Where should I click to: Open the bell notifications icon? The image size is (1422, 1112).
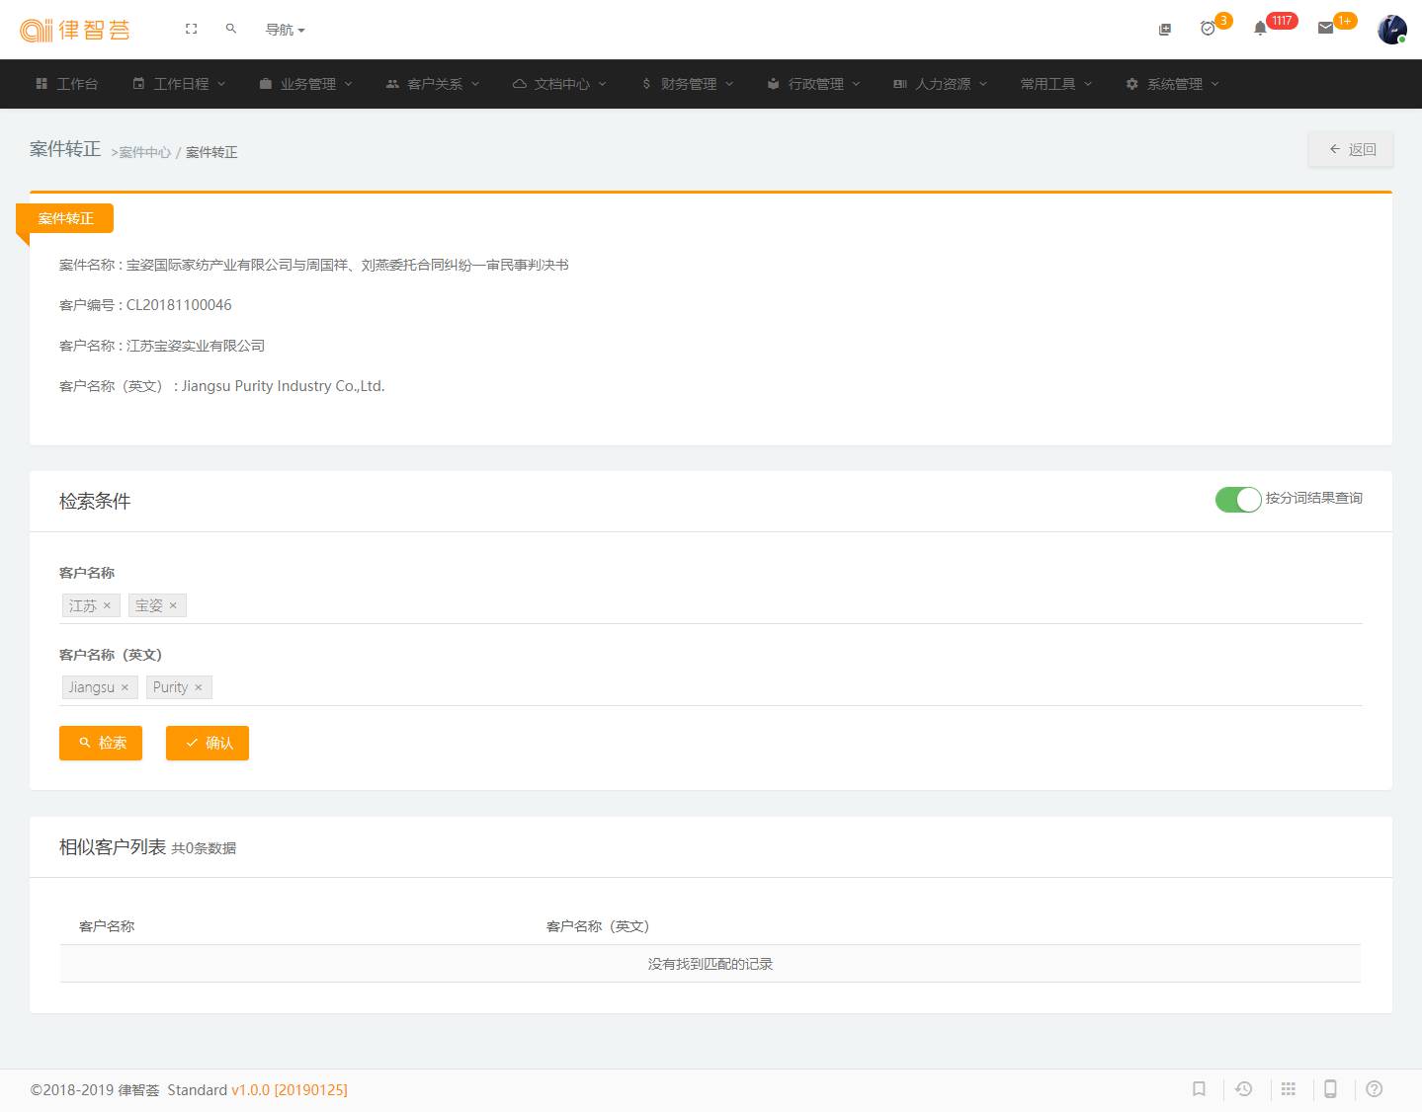pyautogui.click(x=1260, y=29)
